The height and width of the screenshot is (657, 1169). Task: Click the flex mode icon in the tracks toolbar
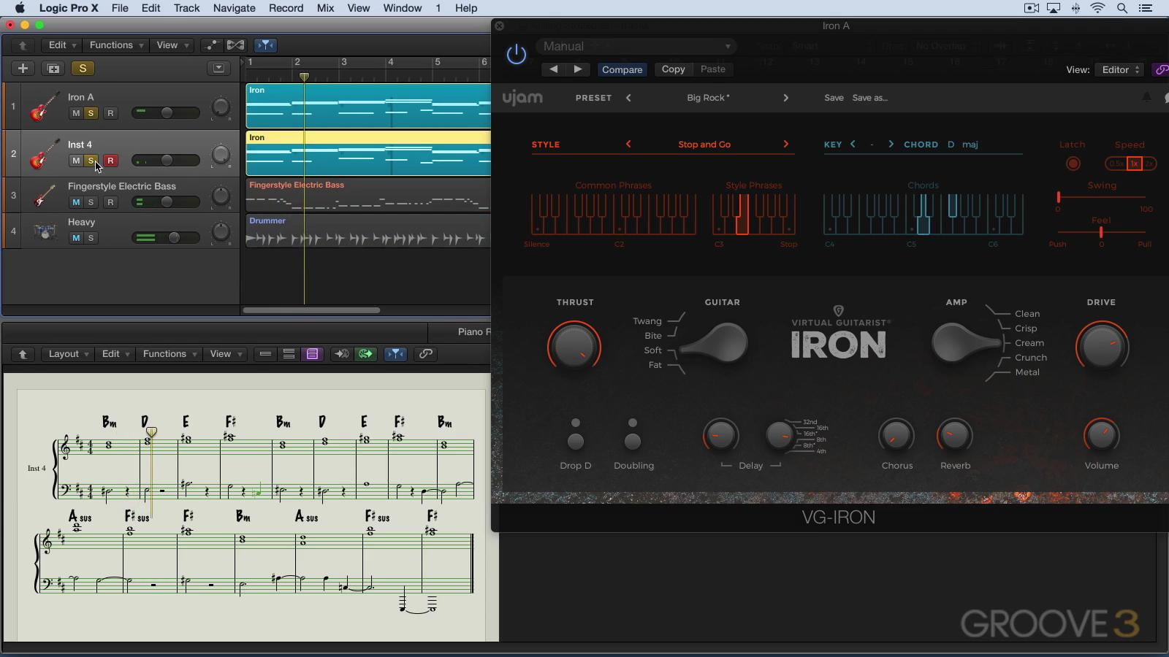point(235,45)
